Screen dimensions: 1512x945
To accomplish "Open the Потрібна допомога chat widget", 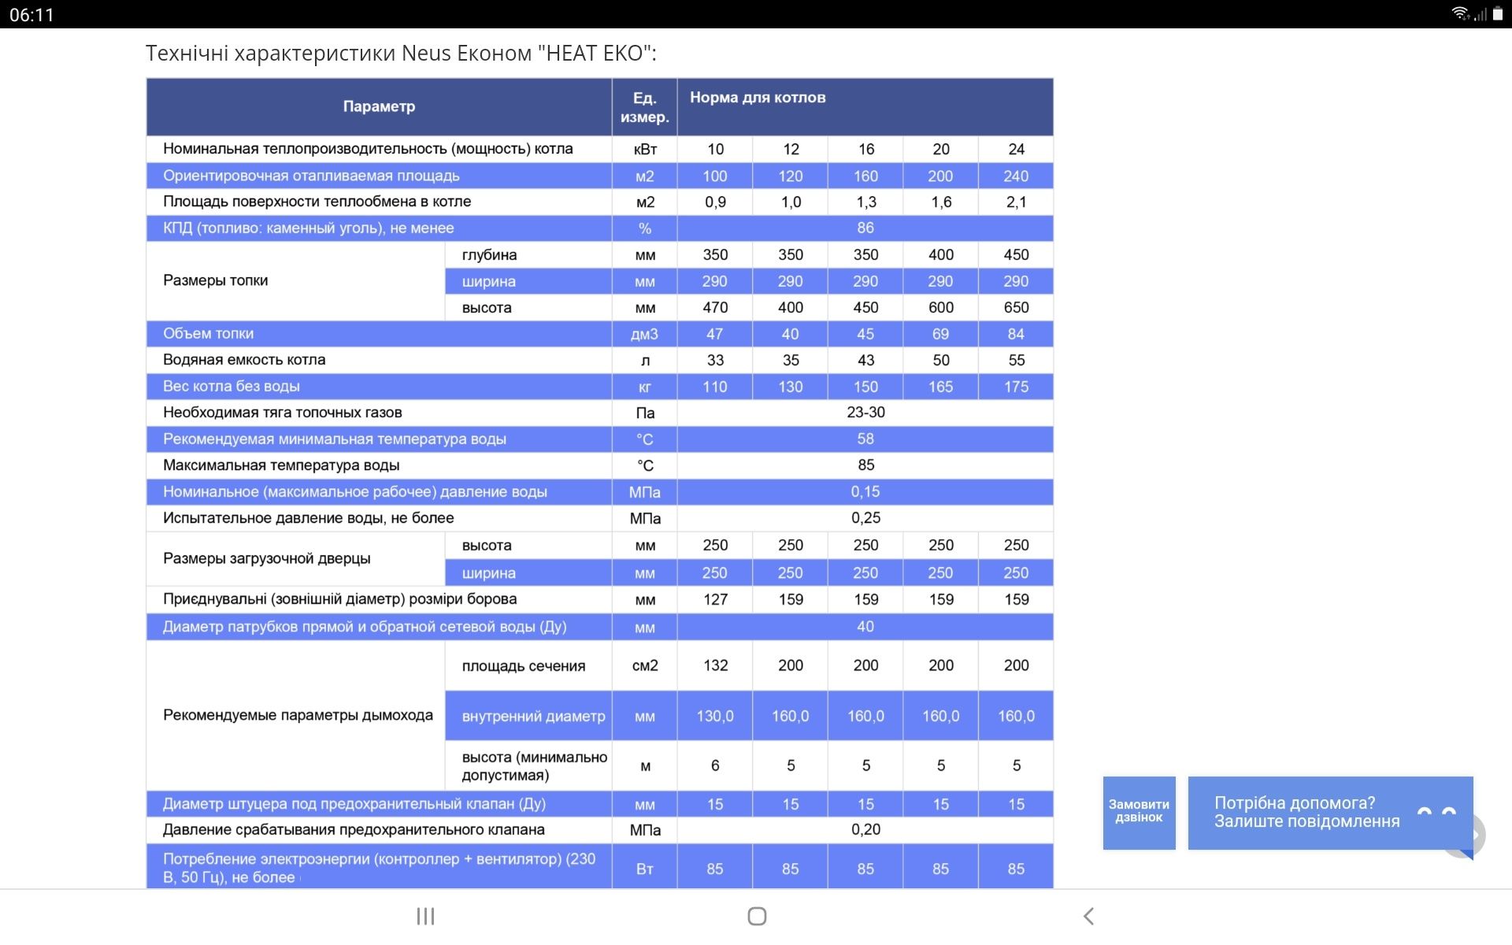I will point(1330,813).
